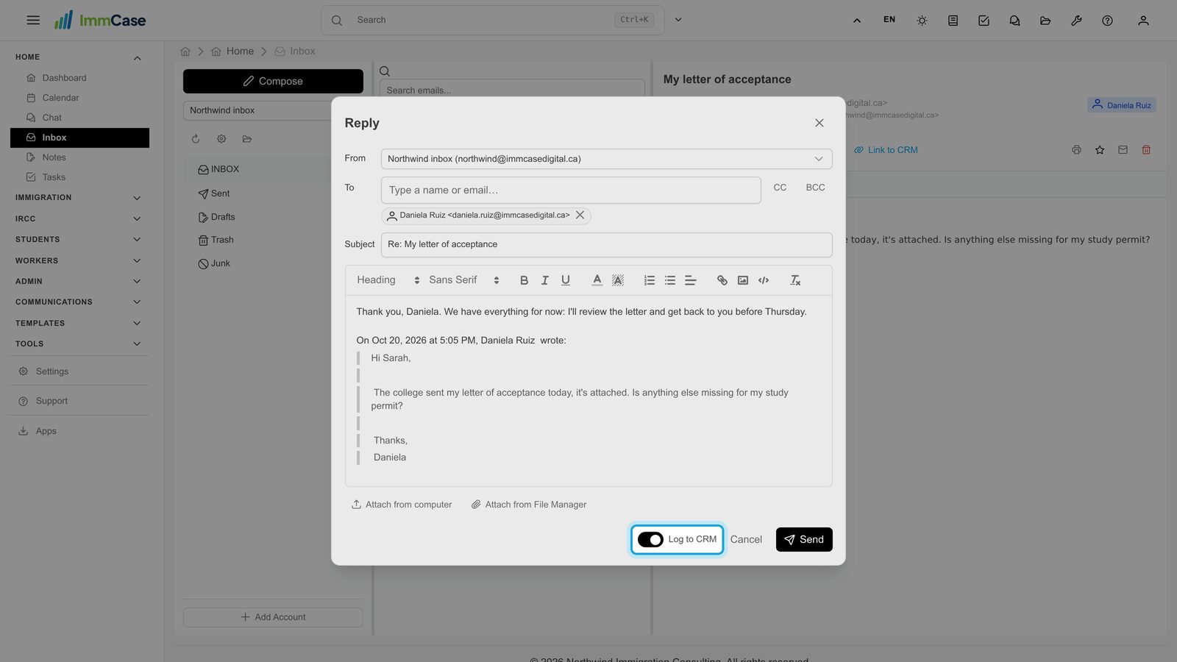Insert a bulleted list
Screen dimensions: 1177x662
coord(669,280)
